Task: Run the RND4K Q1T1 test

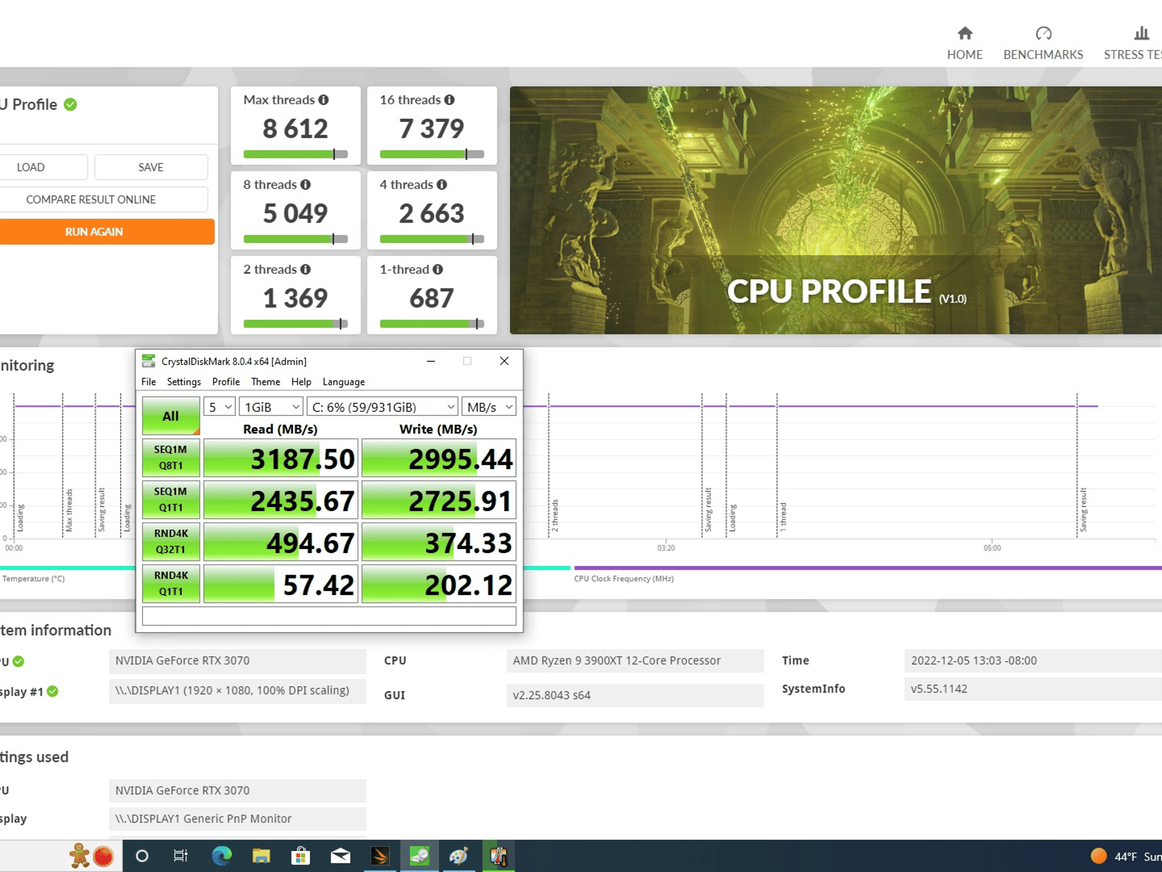Action: [171, 584]
